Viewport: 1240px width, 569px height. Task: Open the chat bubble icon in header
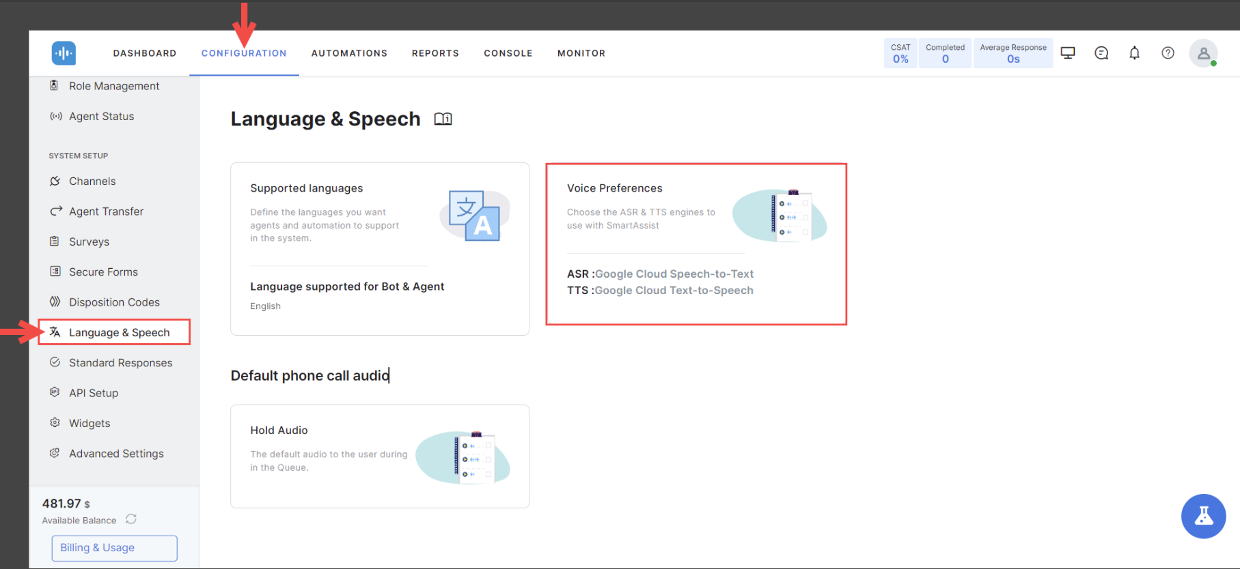[1101, 53]
